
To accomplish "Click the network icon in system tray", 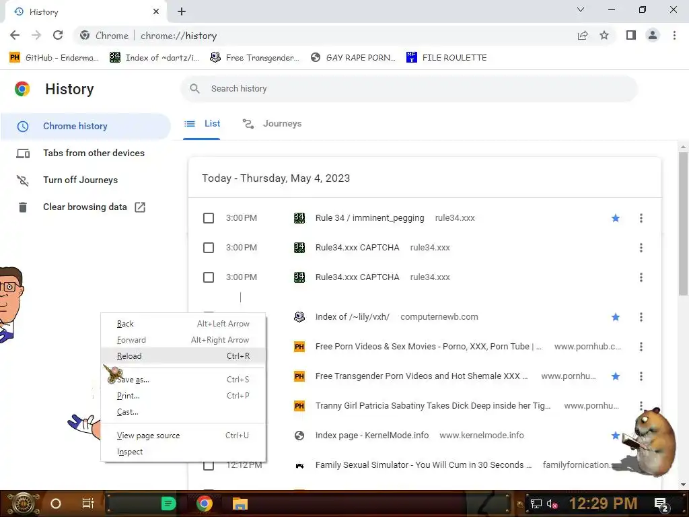I will pyautogui.click(x=536, y=504).
